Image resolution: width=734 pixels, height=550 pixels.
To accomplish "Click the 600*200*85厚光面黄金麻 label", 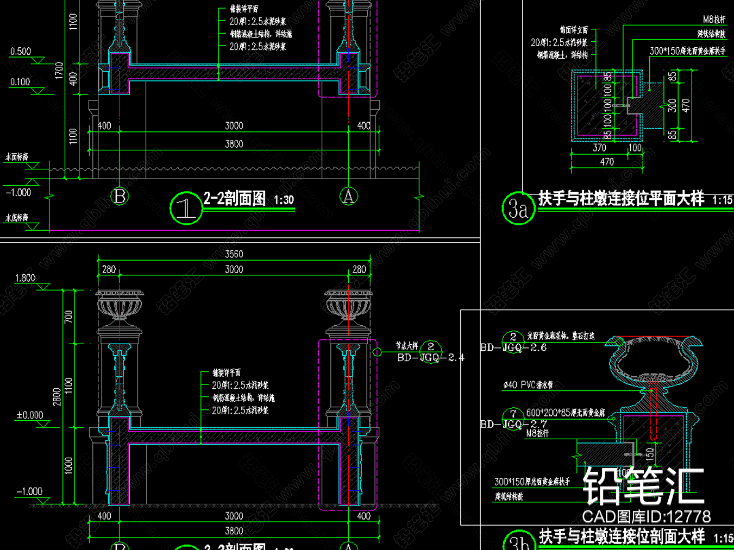I will tap(566, 413).
